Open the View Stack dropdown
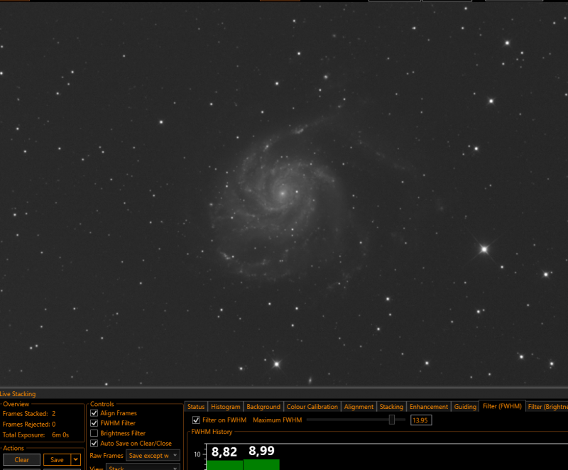 click(143, 466)
